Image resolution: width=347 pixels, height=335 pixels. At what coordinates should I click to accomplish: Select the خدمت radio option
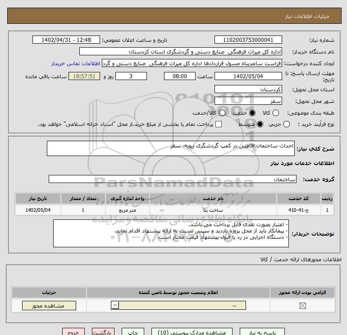click(x=252, y=113)
